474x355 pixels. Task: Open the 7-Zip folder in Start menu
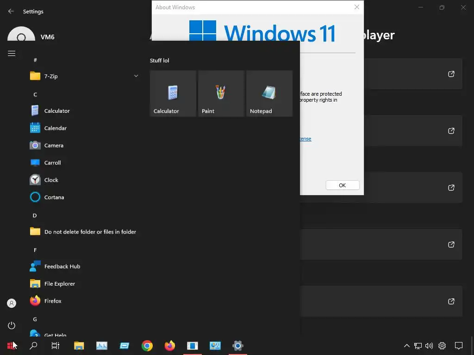click(84, 76)
